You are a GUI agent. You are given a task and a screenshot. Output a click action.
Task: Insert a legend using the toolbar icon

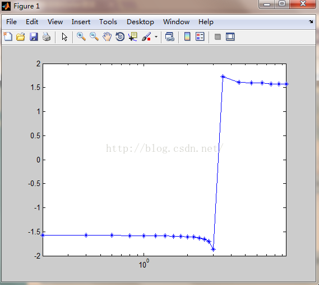(200, 37)
